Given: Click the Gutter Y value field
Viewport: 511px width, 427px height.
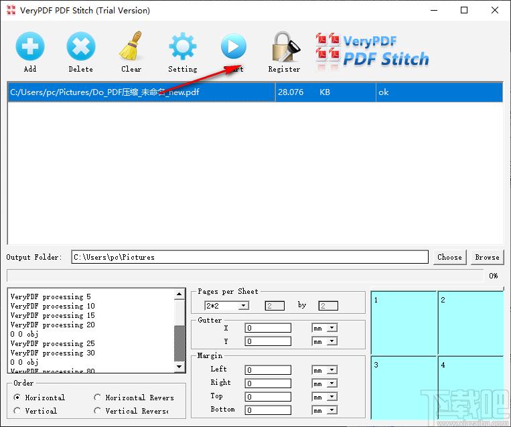Looking at the screenshot, I should [x=268, y=341].
